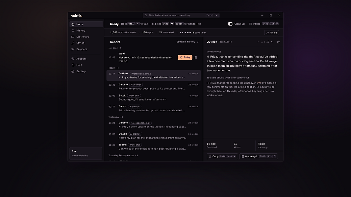
Task: Click the History clock icon in the sidebar
Action: pos(73,31)
